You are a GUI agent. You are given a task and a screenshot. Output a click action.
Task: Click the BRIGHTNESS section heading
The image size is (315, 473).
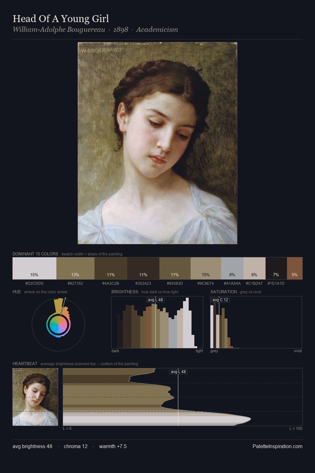[125, 292]
